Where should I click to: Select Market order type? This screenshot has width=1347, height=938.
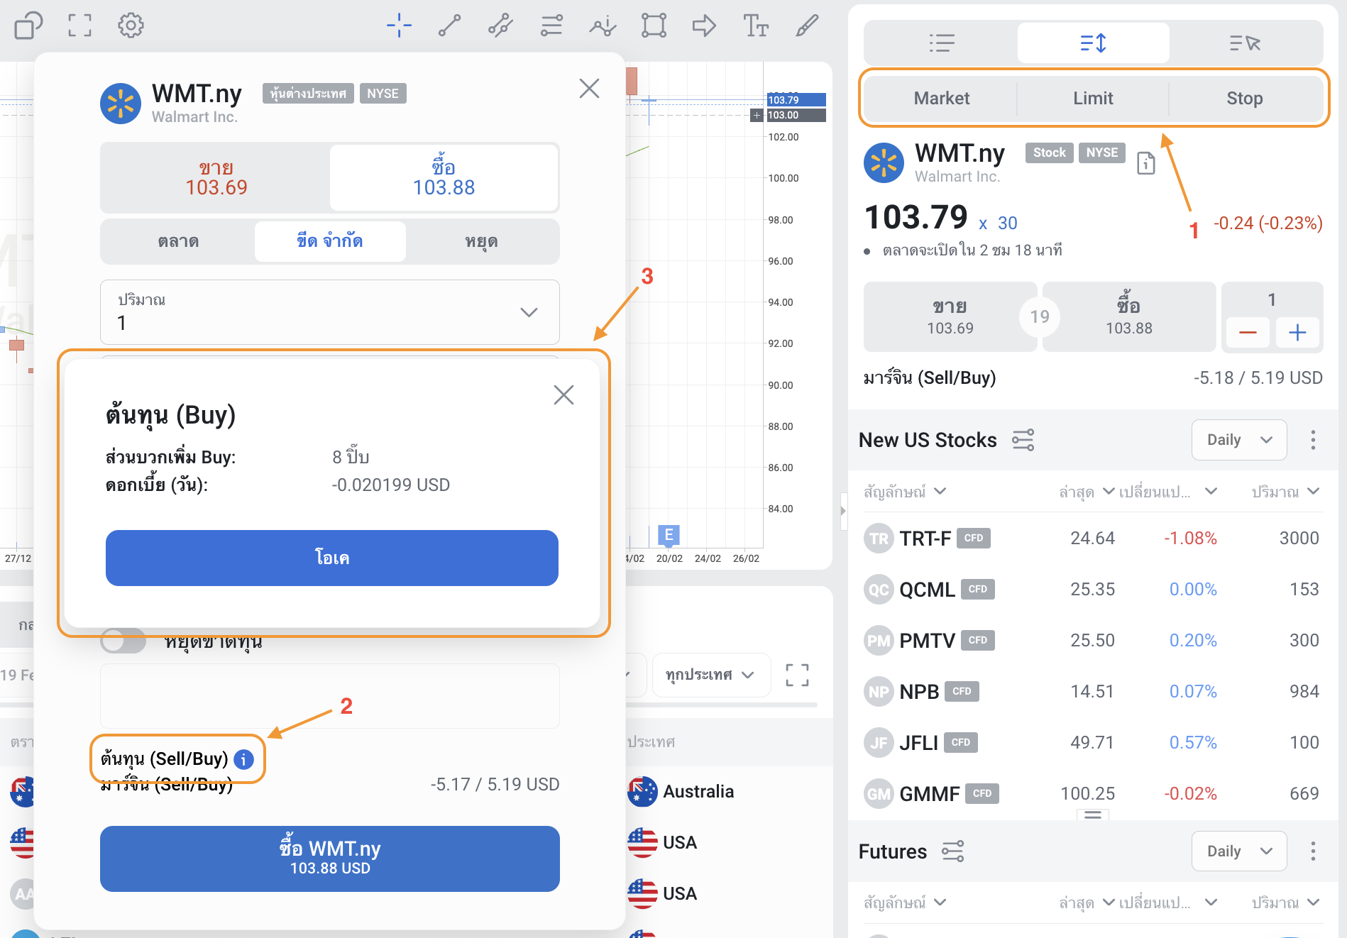pyautogui.click(x=941, y=99)
